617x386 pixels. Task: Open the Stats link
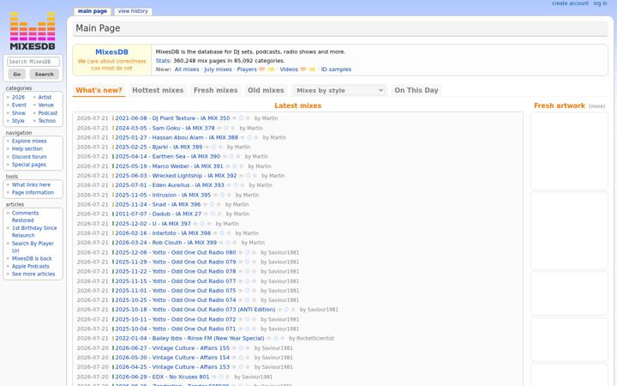[163, 61]
